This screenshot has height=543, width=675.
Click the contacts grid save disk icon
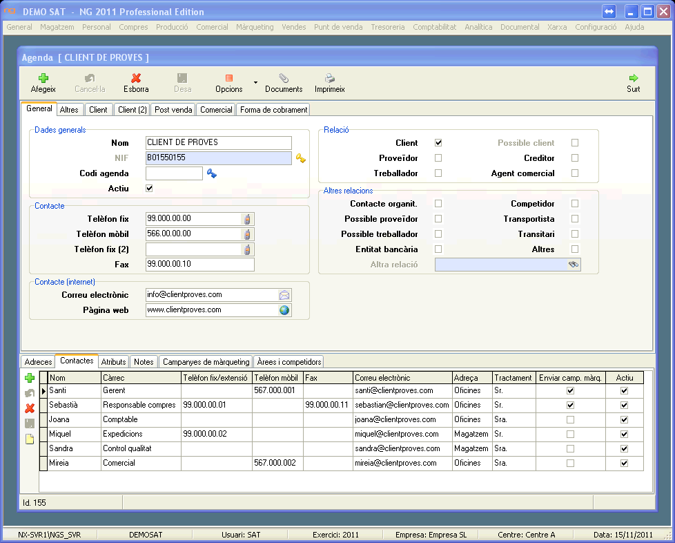tap(30, 423)
